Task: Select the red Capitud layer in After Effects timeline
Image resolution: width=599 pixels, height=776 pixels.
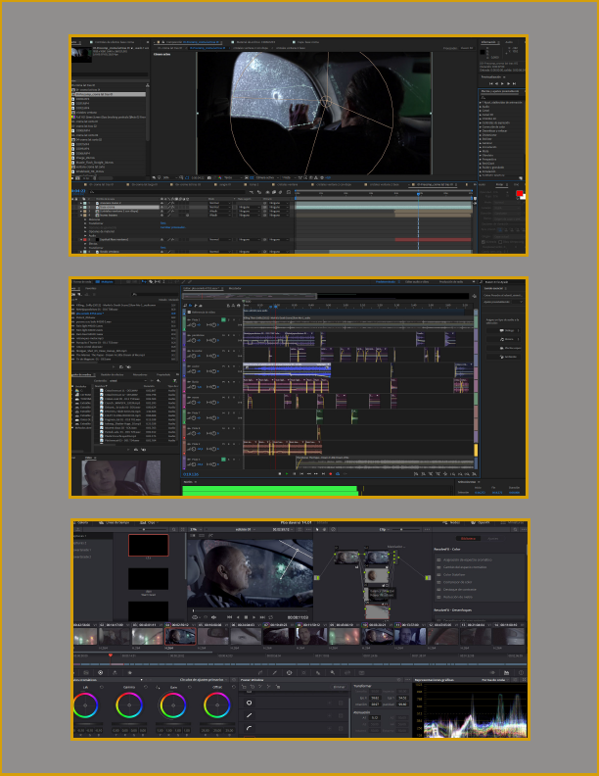Action: 114,239
